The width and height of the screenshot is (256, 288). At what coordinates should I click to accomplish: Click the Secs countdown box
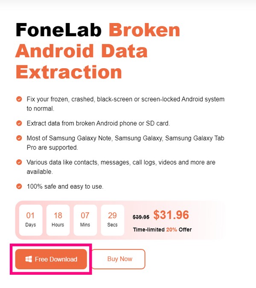(112, 219)
